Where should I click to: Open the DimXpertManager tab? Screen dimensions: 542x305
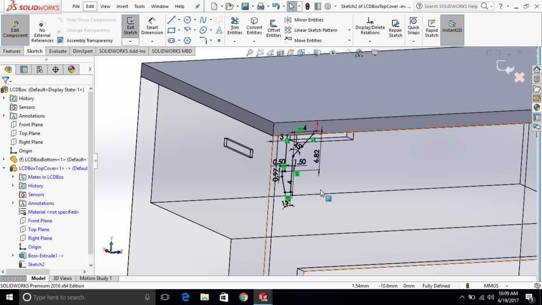(55, 69)
